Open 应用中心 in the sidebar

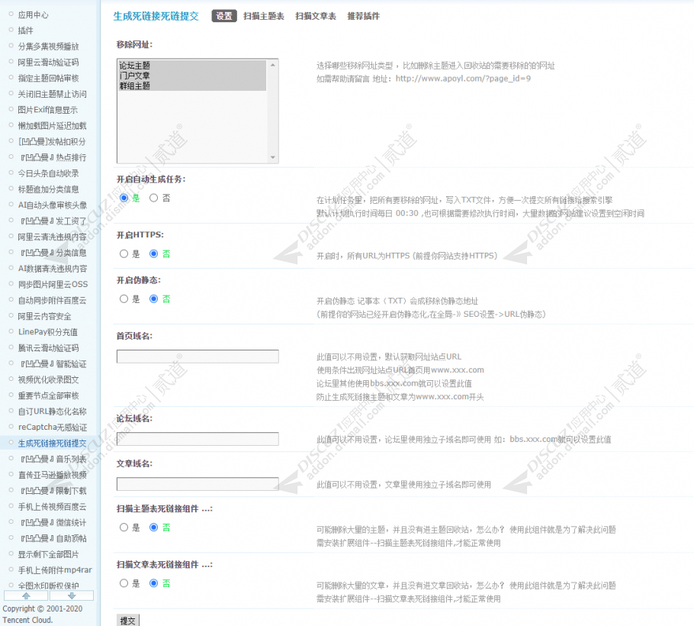pyautogui.click(x=34, y=15)
